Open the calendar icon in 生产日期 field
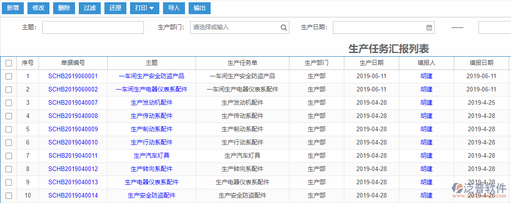Viewport: 511px width, 203px height. point(429,27)
